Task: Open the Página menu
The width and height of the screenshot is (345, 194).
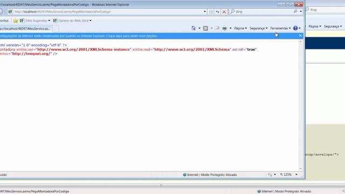Action: pyautogui.click(x=240, y=28)
